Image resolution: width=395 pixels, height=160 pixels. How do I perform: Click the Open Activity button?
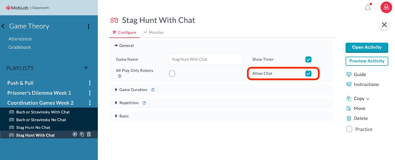click(x=367, y=47)
